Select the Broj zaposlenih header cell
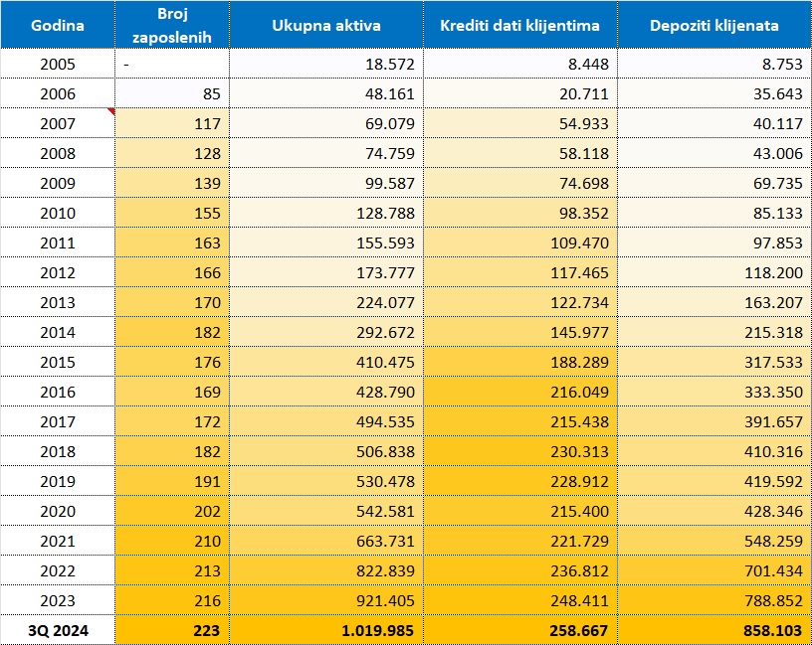 (172, 25)
